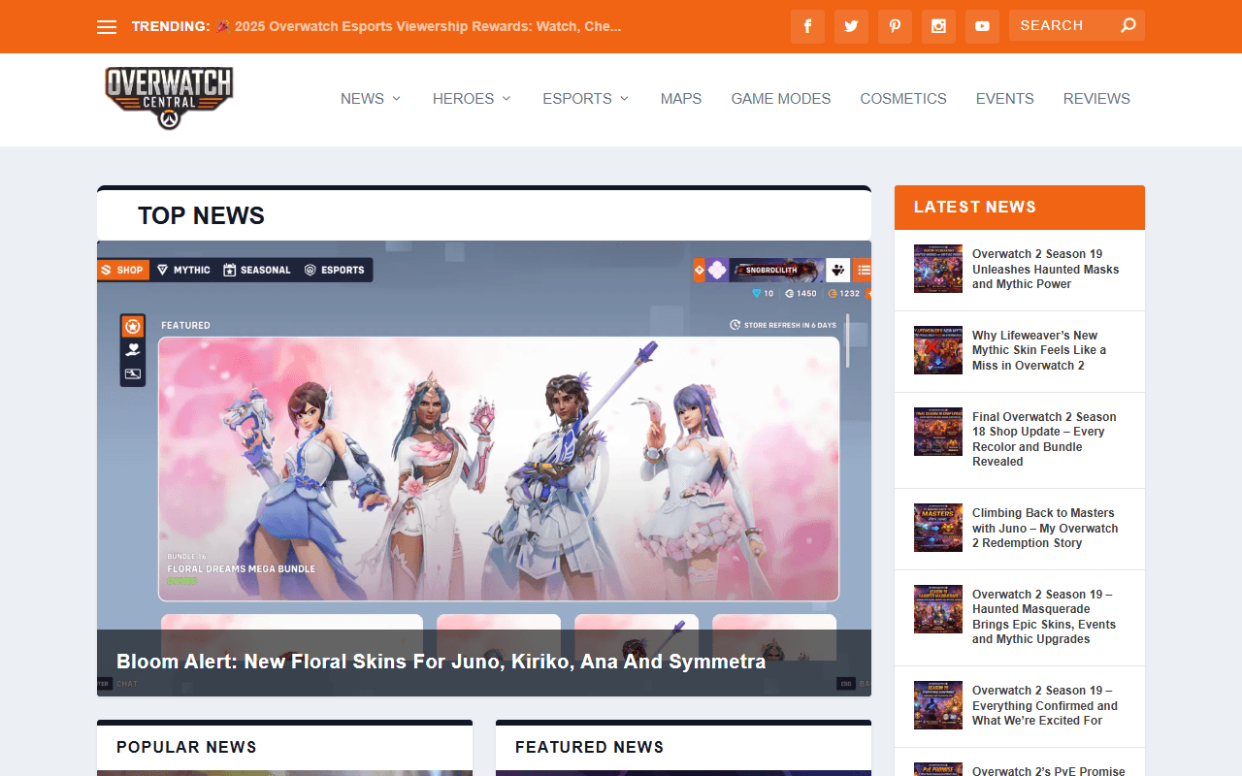The width and height of the screenshot is (1242, 776).
Task: Go to the Reviews menu item
Action: 1096,99
